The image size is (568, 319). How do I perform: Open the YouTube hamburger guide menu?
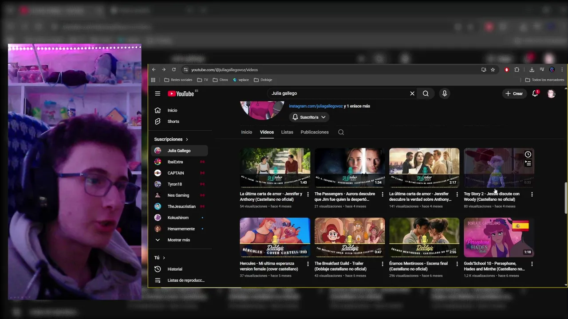[158, 93]
